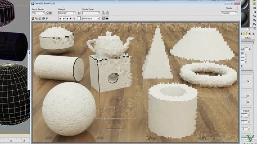Clear the rendered frame with X icon
Viewport: 257px width, 144px height.
(47, 19)
